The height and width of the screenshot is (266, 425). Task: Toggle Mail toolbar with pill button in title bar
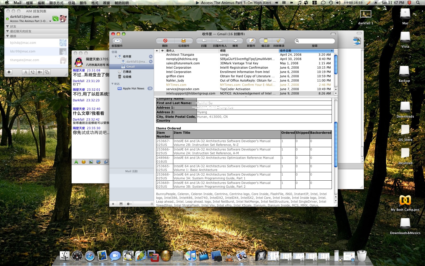[333, 34]
